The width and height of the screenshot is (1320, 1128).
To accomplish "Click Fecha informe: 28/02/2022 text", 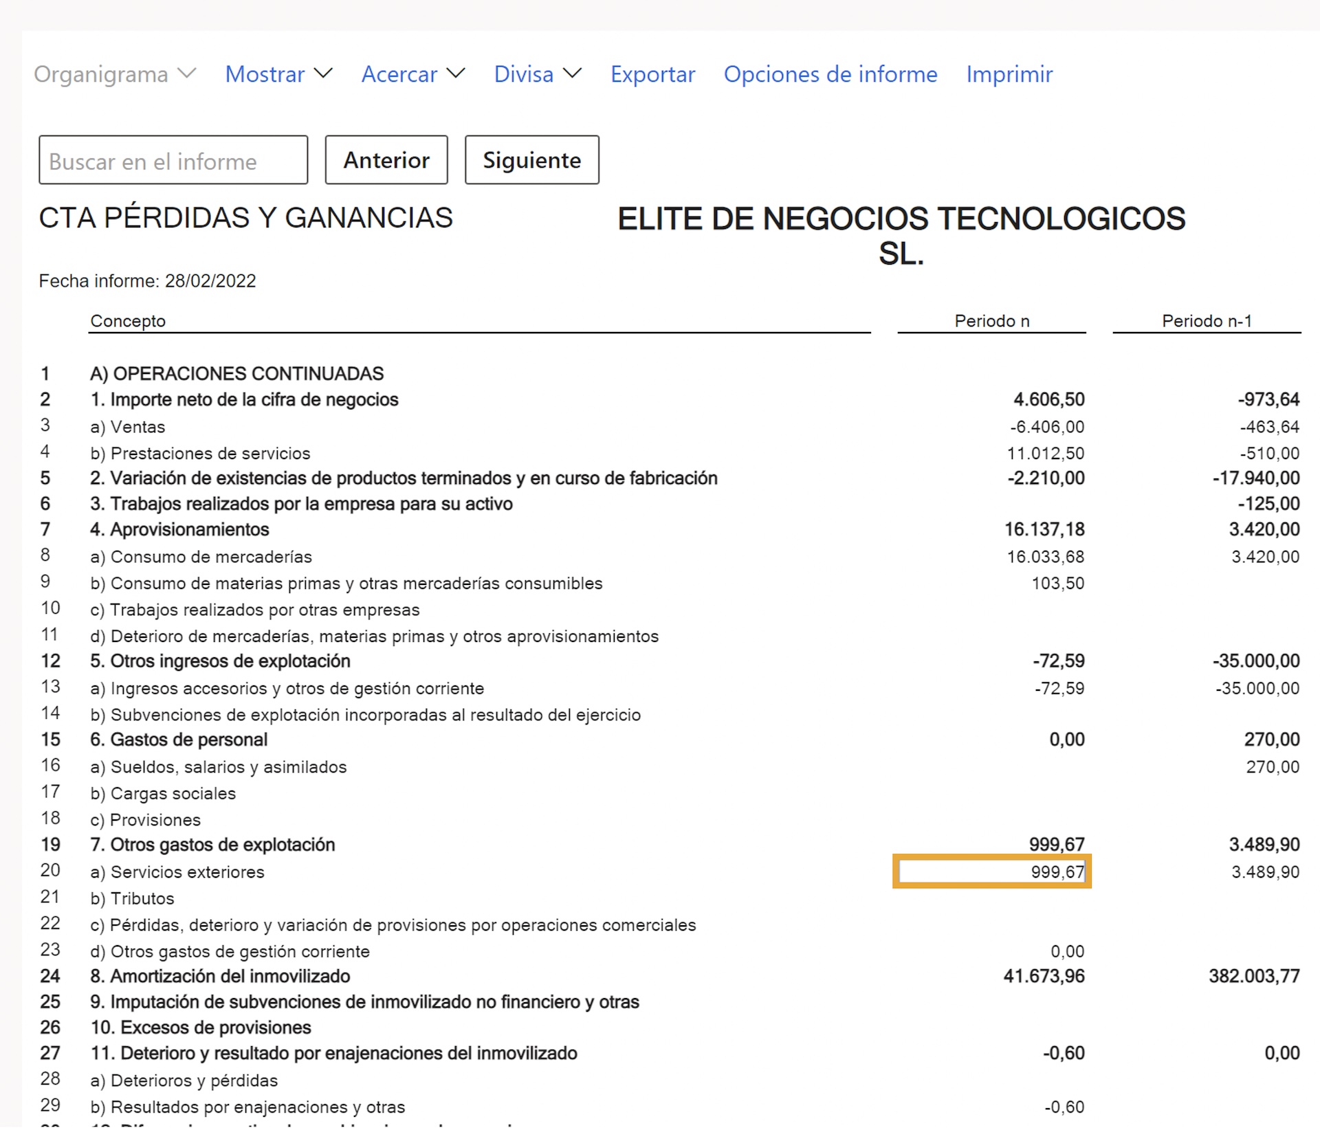I will [x=147, y=281].
